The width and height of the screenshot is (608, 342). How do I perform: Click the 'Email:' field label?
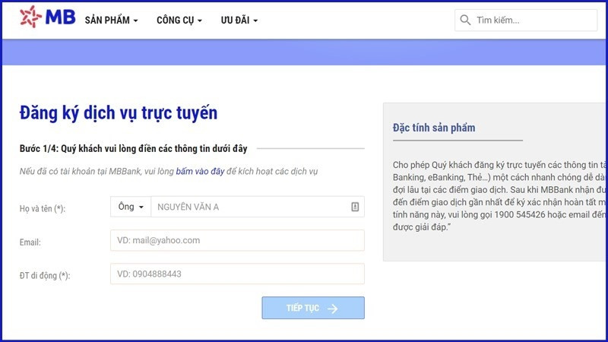[30, 242]
